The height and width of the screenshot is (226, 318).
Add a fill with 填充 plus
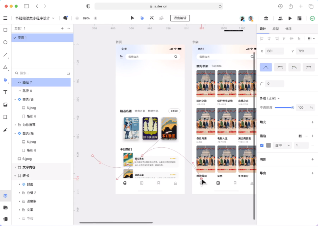pos(312,122)
